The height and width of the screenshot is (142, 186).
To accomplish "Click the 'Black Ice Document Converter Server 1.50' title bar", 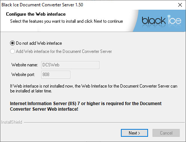I will pyautogui.click(x=42, y=5).
